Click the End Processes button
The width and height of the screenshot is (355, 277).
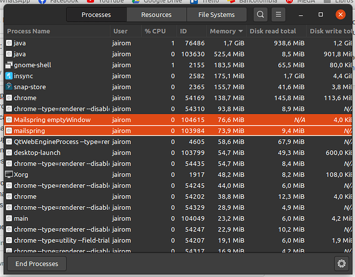pyautogui.click(x=37, y=264)
